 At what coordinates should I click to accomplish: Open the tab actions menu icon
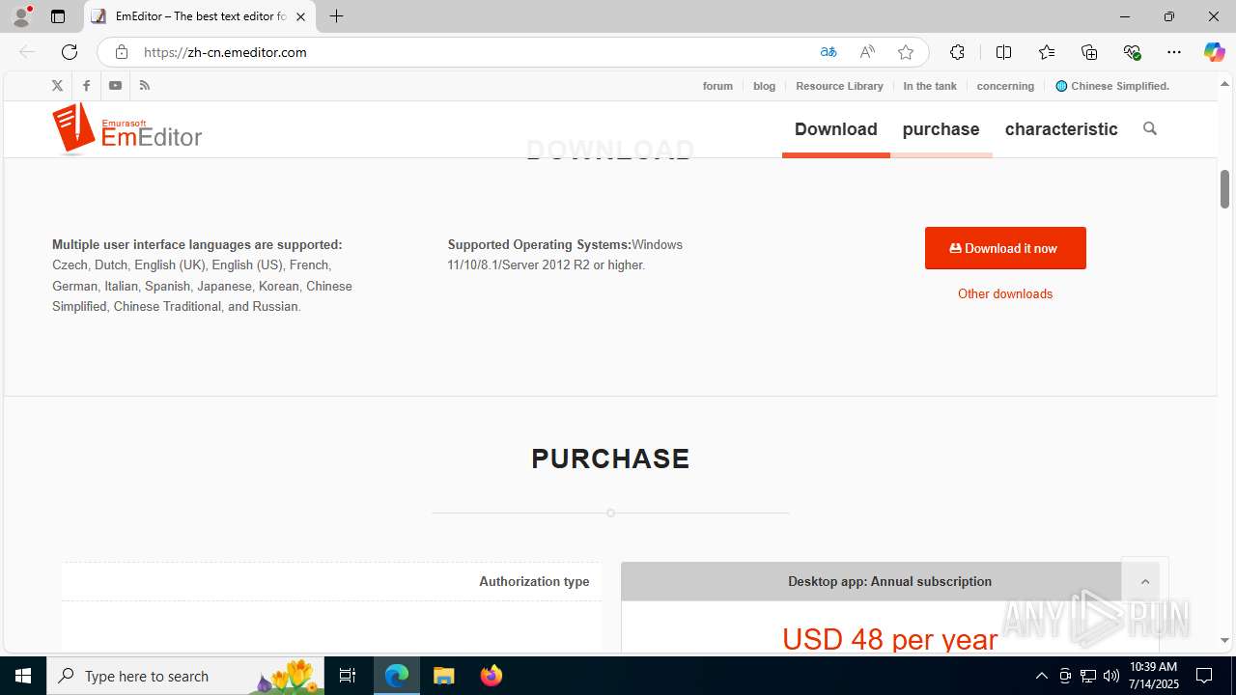click(58, 16)
